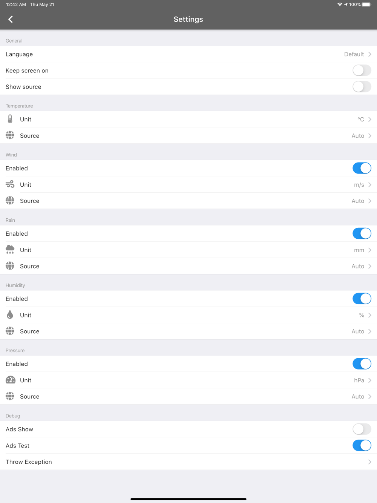Viewport: 377px width, 503px height.
Task: Tap the water drop humidity icon
Action: pyautogui.click(x=10, y=315)
